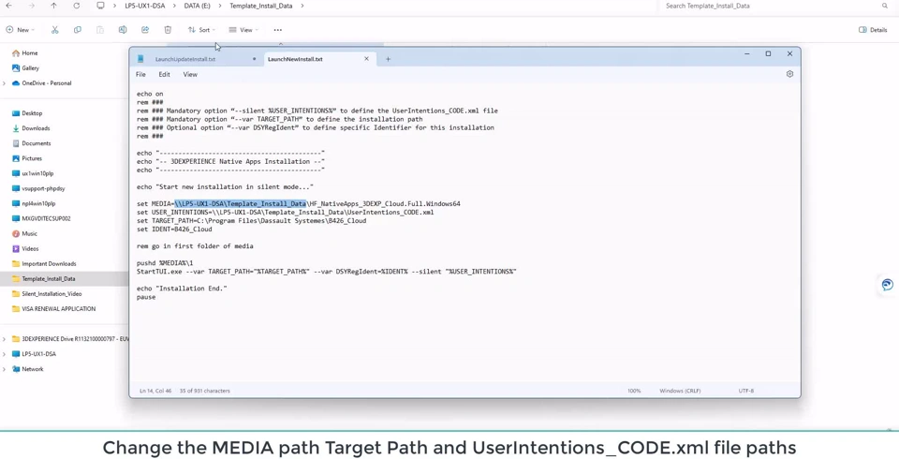Click the Share icon in Explorer toolbar

(x=145, y=30)
